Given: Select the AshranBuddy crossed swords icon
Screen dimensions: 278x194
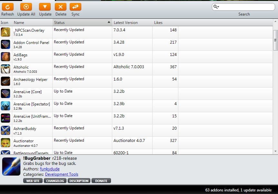Looking at the screenshot, I should click(5, 130).
